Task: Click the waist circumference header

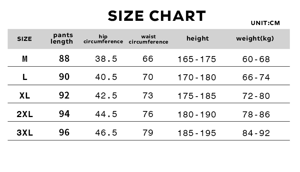Action: [148, 39]
